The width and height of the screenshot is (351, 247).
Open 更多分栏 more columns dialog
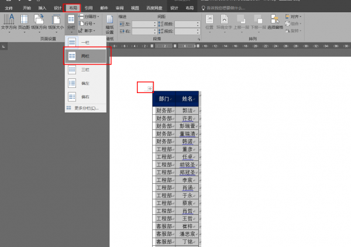[86, 108]
